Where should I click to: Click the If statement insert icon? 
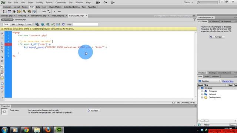point(54,11)
